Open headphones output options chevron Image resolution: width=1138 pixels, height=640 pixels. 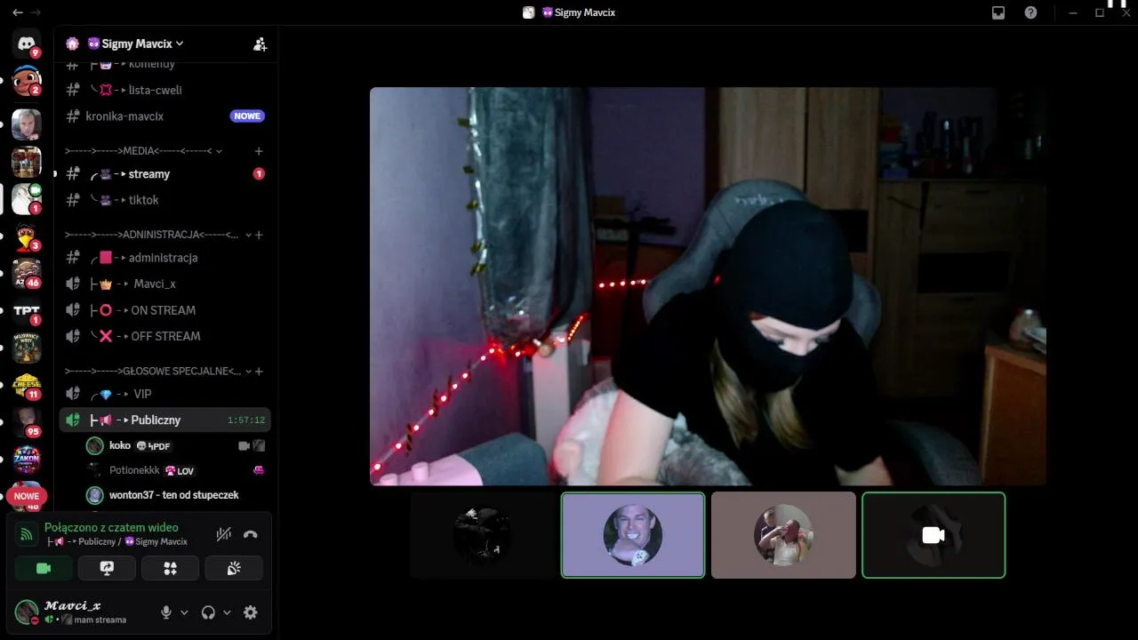227,612
